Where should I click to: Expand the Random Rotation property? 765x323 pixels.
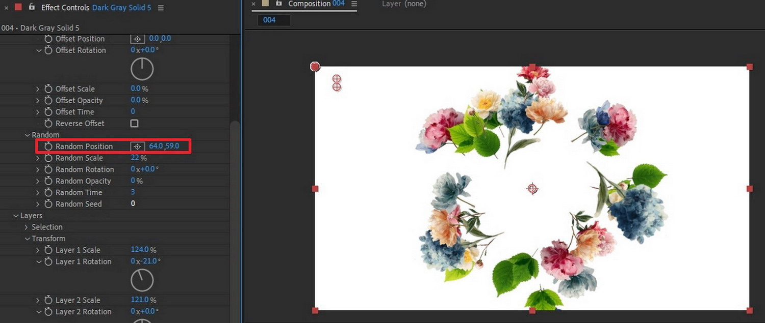click(x=38, y=169)
